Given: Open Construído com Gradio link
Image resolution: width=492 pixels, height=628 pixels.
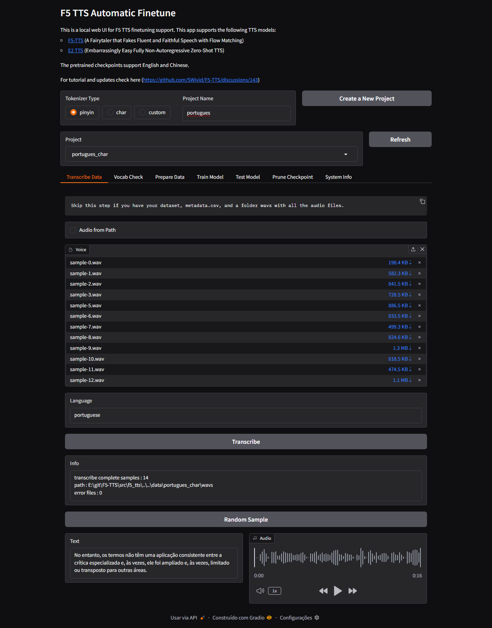Looking at the screenshot, I should point(242,618).
